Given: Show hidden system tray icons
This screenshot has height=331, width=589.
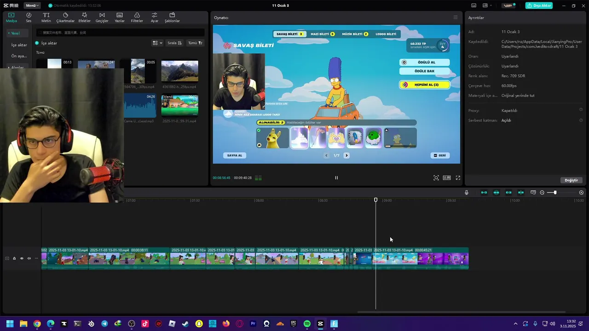Looking at the screenshot, I should tap(515, 324).
